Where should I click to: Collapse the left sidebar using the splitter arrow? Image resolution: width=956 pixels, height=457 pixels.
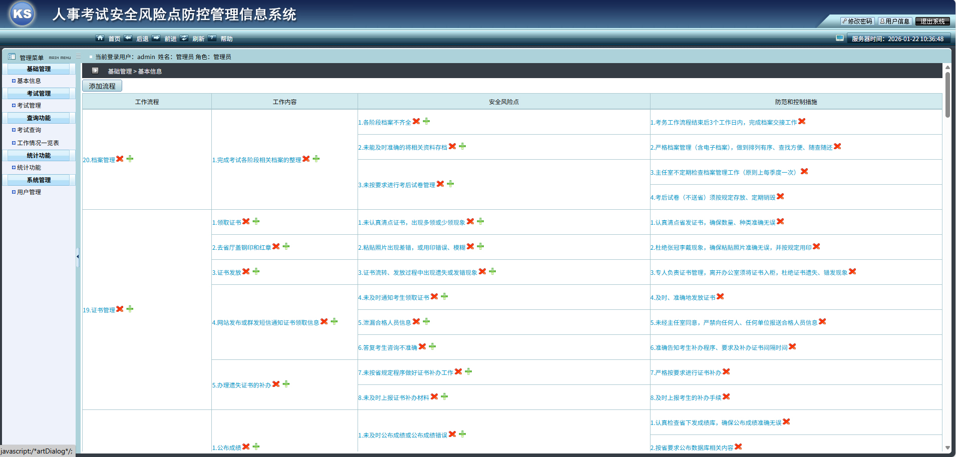tap(78, 256)
